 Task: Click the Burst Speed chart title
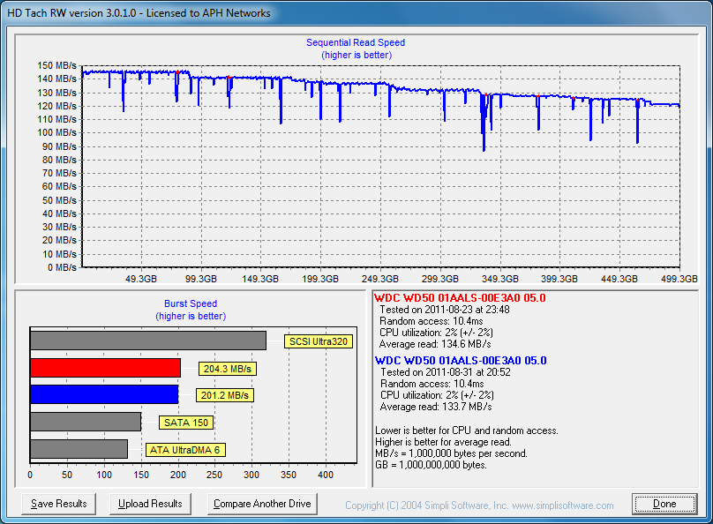click(x=191, y=304)
